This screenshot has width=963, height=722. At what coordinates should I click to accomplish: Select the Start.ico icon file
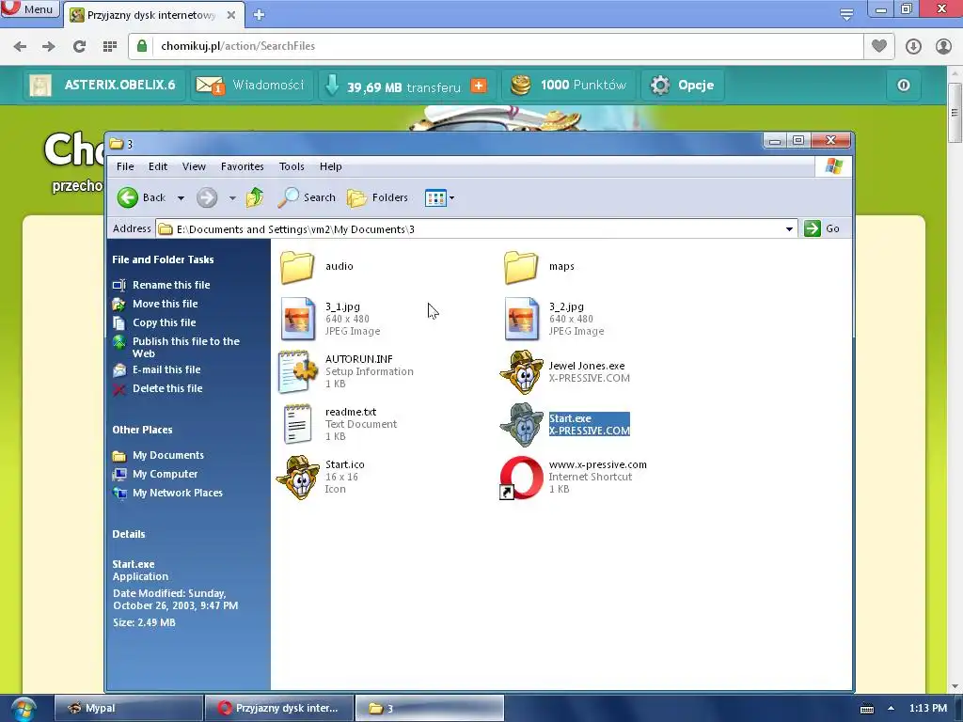click(297, 478)
